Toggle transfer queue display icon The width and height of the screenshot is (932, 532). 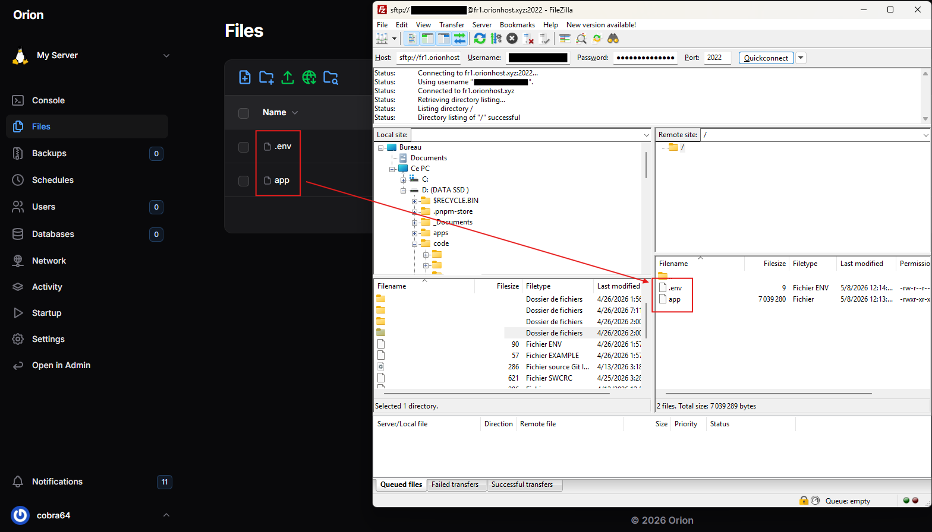click(459, 39)
